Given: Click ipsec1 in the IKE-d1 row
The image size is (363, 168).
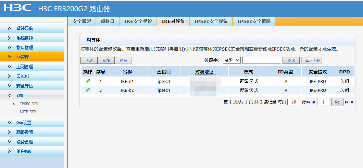Looking at the screenshot, I should click(x=164, y=82).
